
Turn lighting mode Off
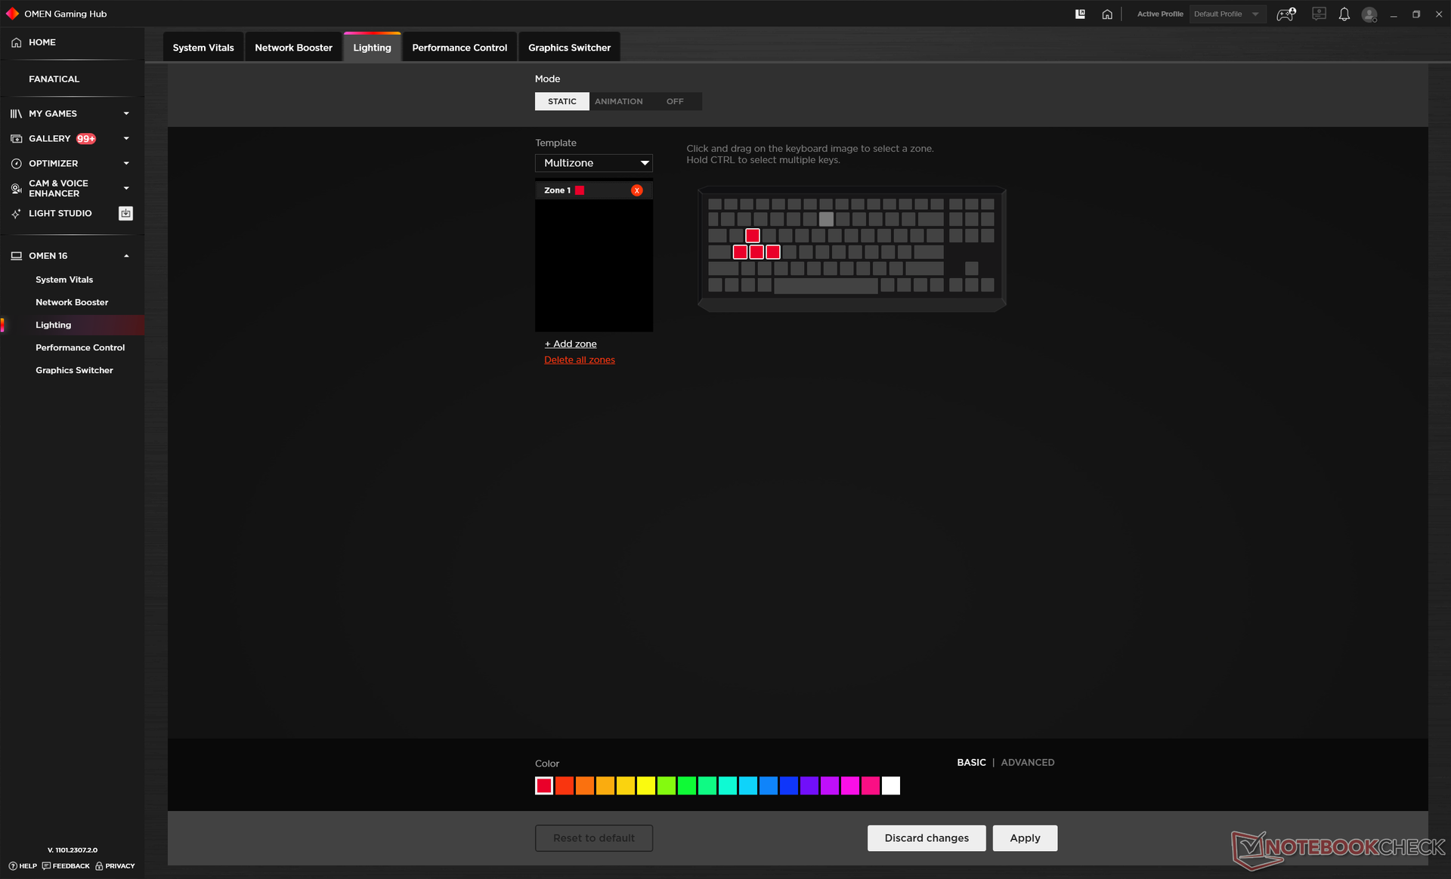coord(675,101)
